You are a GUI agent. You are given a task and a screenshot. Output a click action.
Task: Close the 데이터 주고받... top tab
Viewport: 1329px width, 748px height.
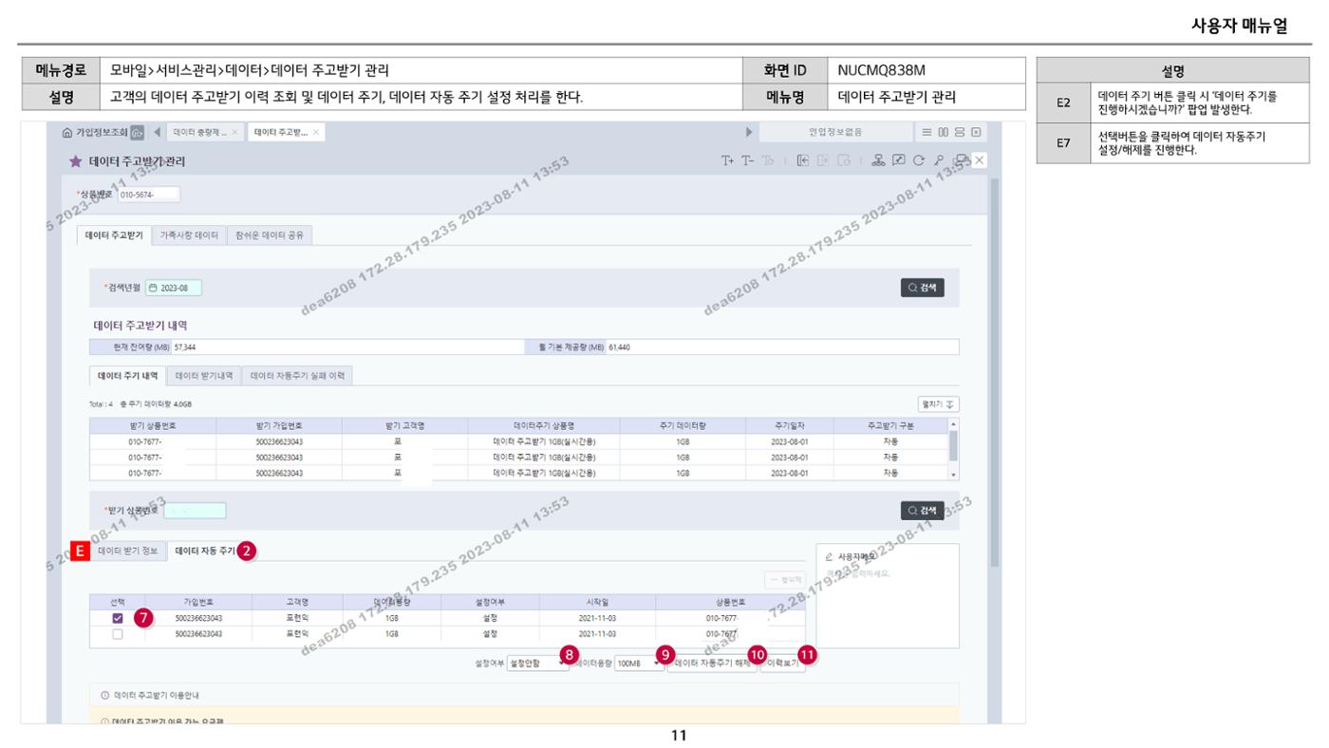pyautogui.click(x=315, y=132)
